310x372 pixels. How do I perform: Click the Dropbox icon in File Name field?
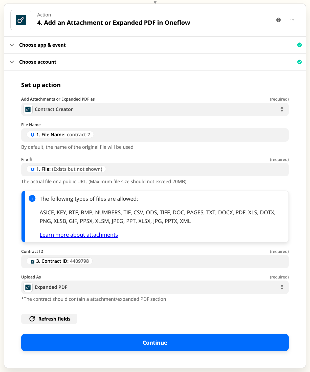tap(32, 135)
